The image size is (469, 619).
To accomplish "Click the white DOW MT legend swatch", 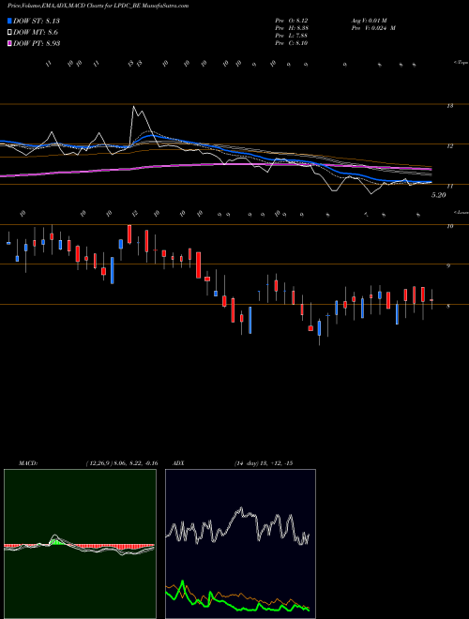I will [9, 33].
